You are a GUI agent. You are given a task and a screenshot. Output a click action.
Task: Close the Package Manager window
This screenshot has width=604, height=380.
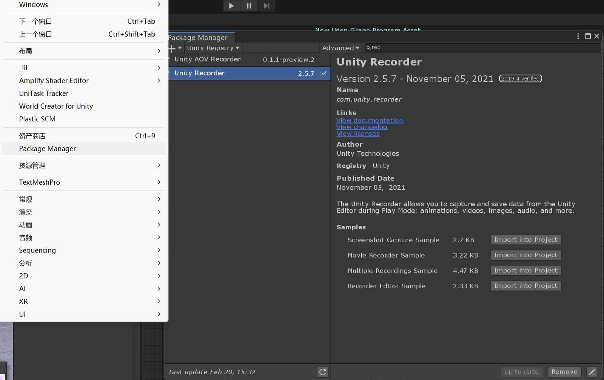click(x=596, y=36)
